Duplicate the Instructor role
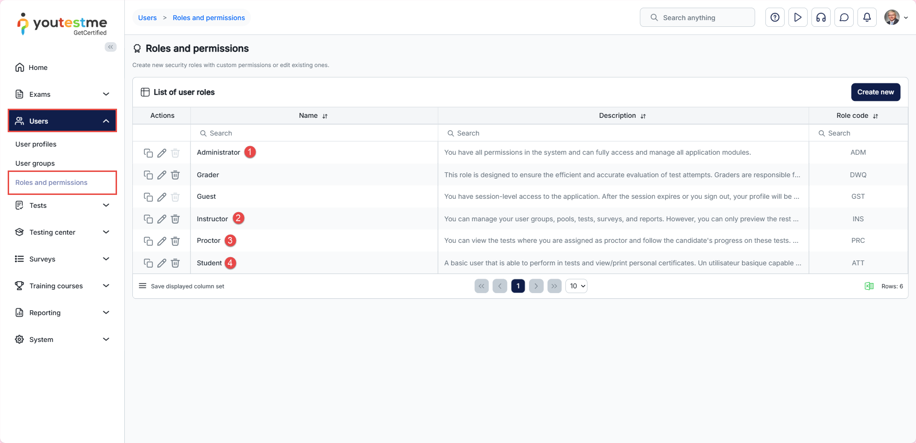The height and width of the screenshot is (443, 916). pos(148,219)
